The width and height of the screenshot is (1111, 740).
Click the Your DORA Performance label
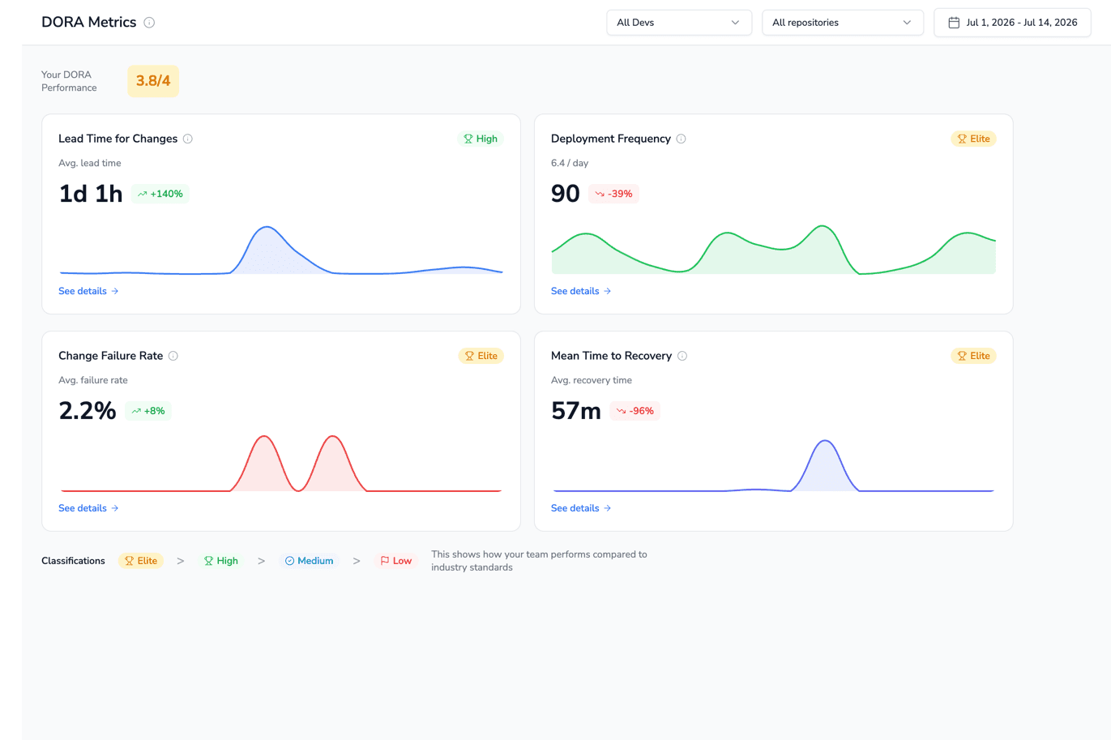69,81
